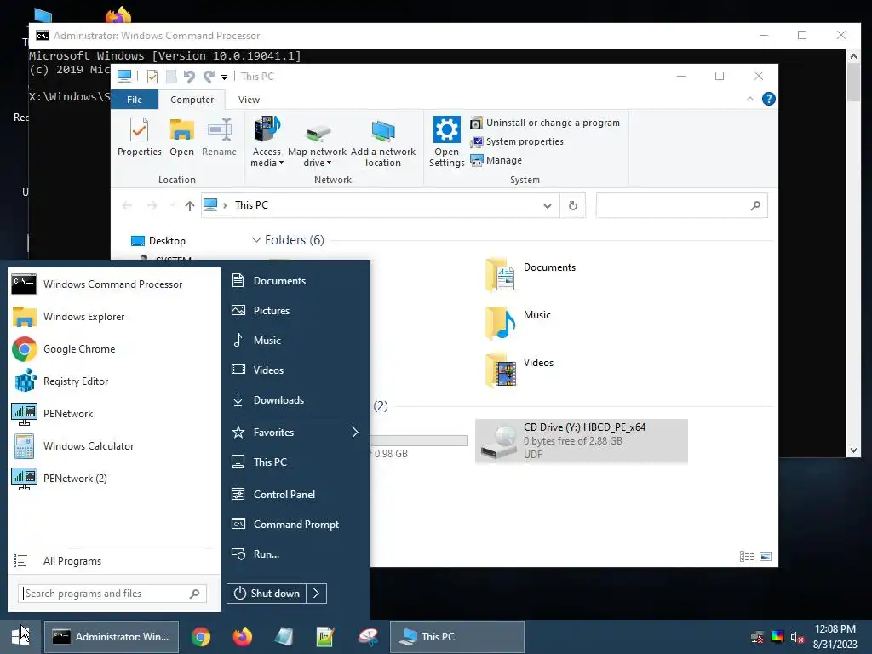
Task: Select Desktop in the navigation pane
Action: [x=158, y=241]
